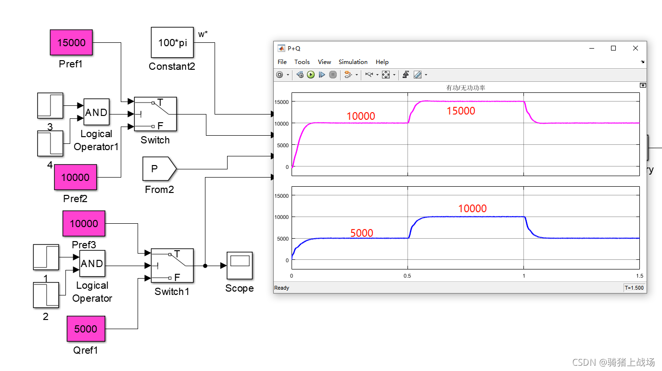Click step block labeled 1

tap(46, 257)
